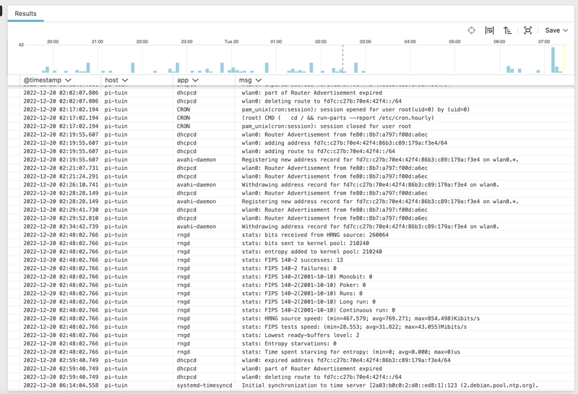
Task: Open the @timestamp column dropdown
Action: 68,80
